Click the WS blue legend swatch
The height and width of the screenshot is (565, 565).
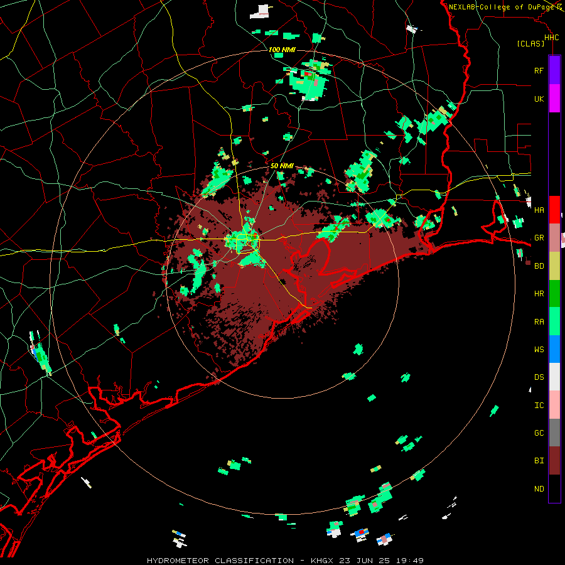554,349
